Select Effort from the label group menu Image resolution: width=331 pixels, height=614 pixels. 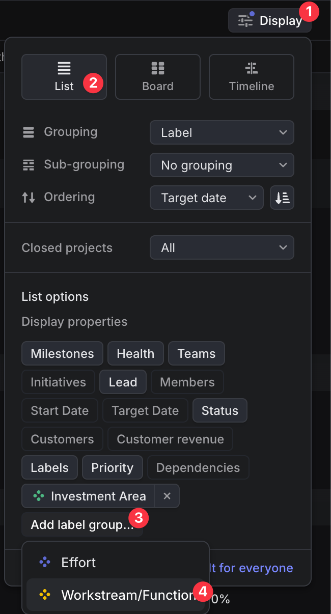78,563
